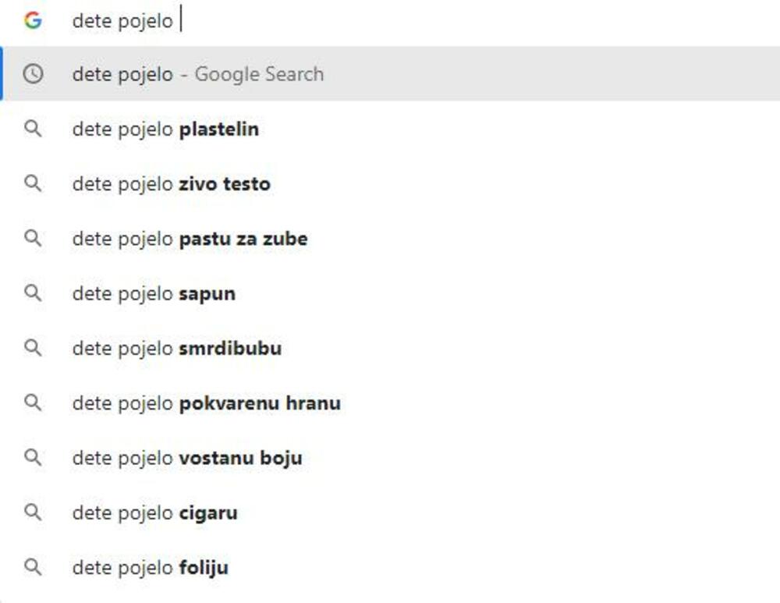
Task: Click the magnifier icon beside zivo testo suggestion
Action: pos(33,184)
